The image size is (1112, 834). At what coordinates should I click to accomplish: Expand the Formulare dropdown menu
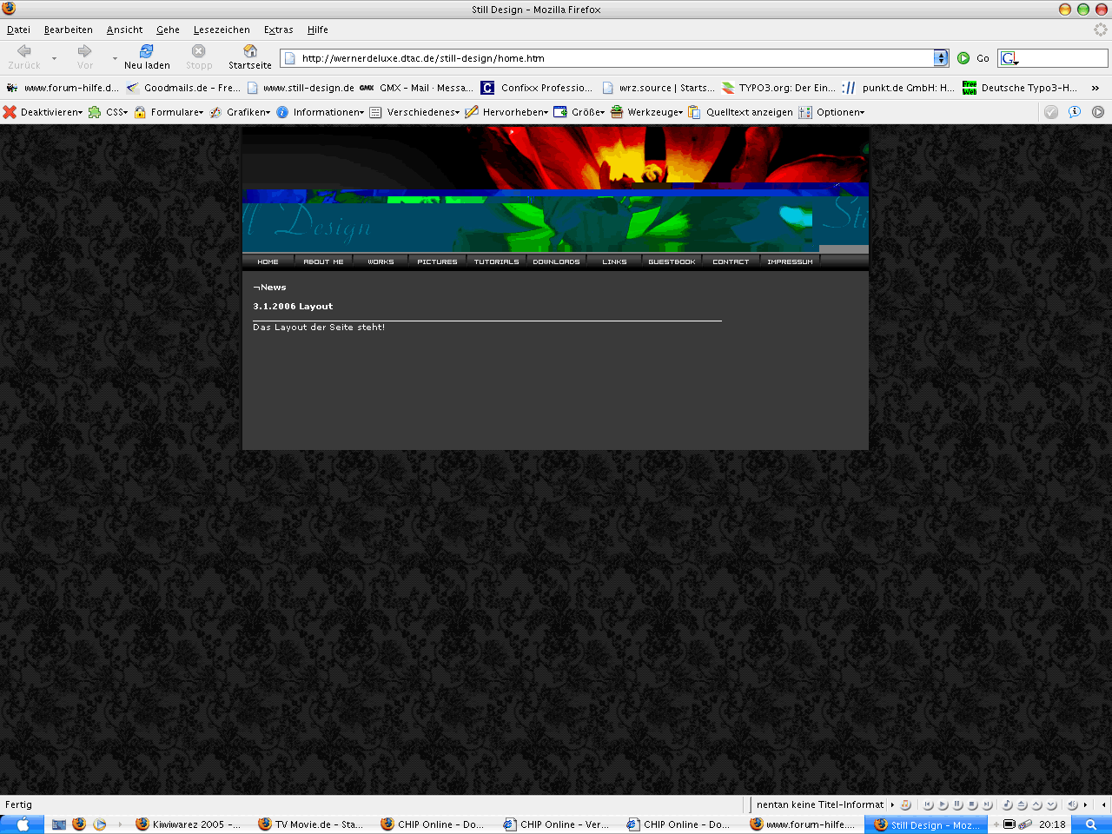click(169, 112)
